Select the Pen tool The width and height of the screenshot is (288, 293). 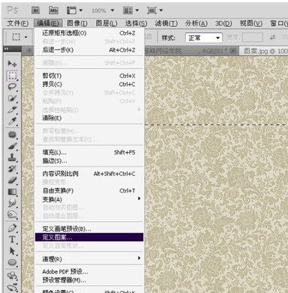pyautogui.click(x=12, y=228)
